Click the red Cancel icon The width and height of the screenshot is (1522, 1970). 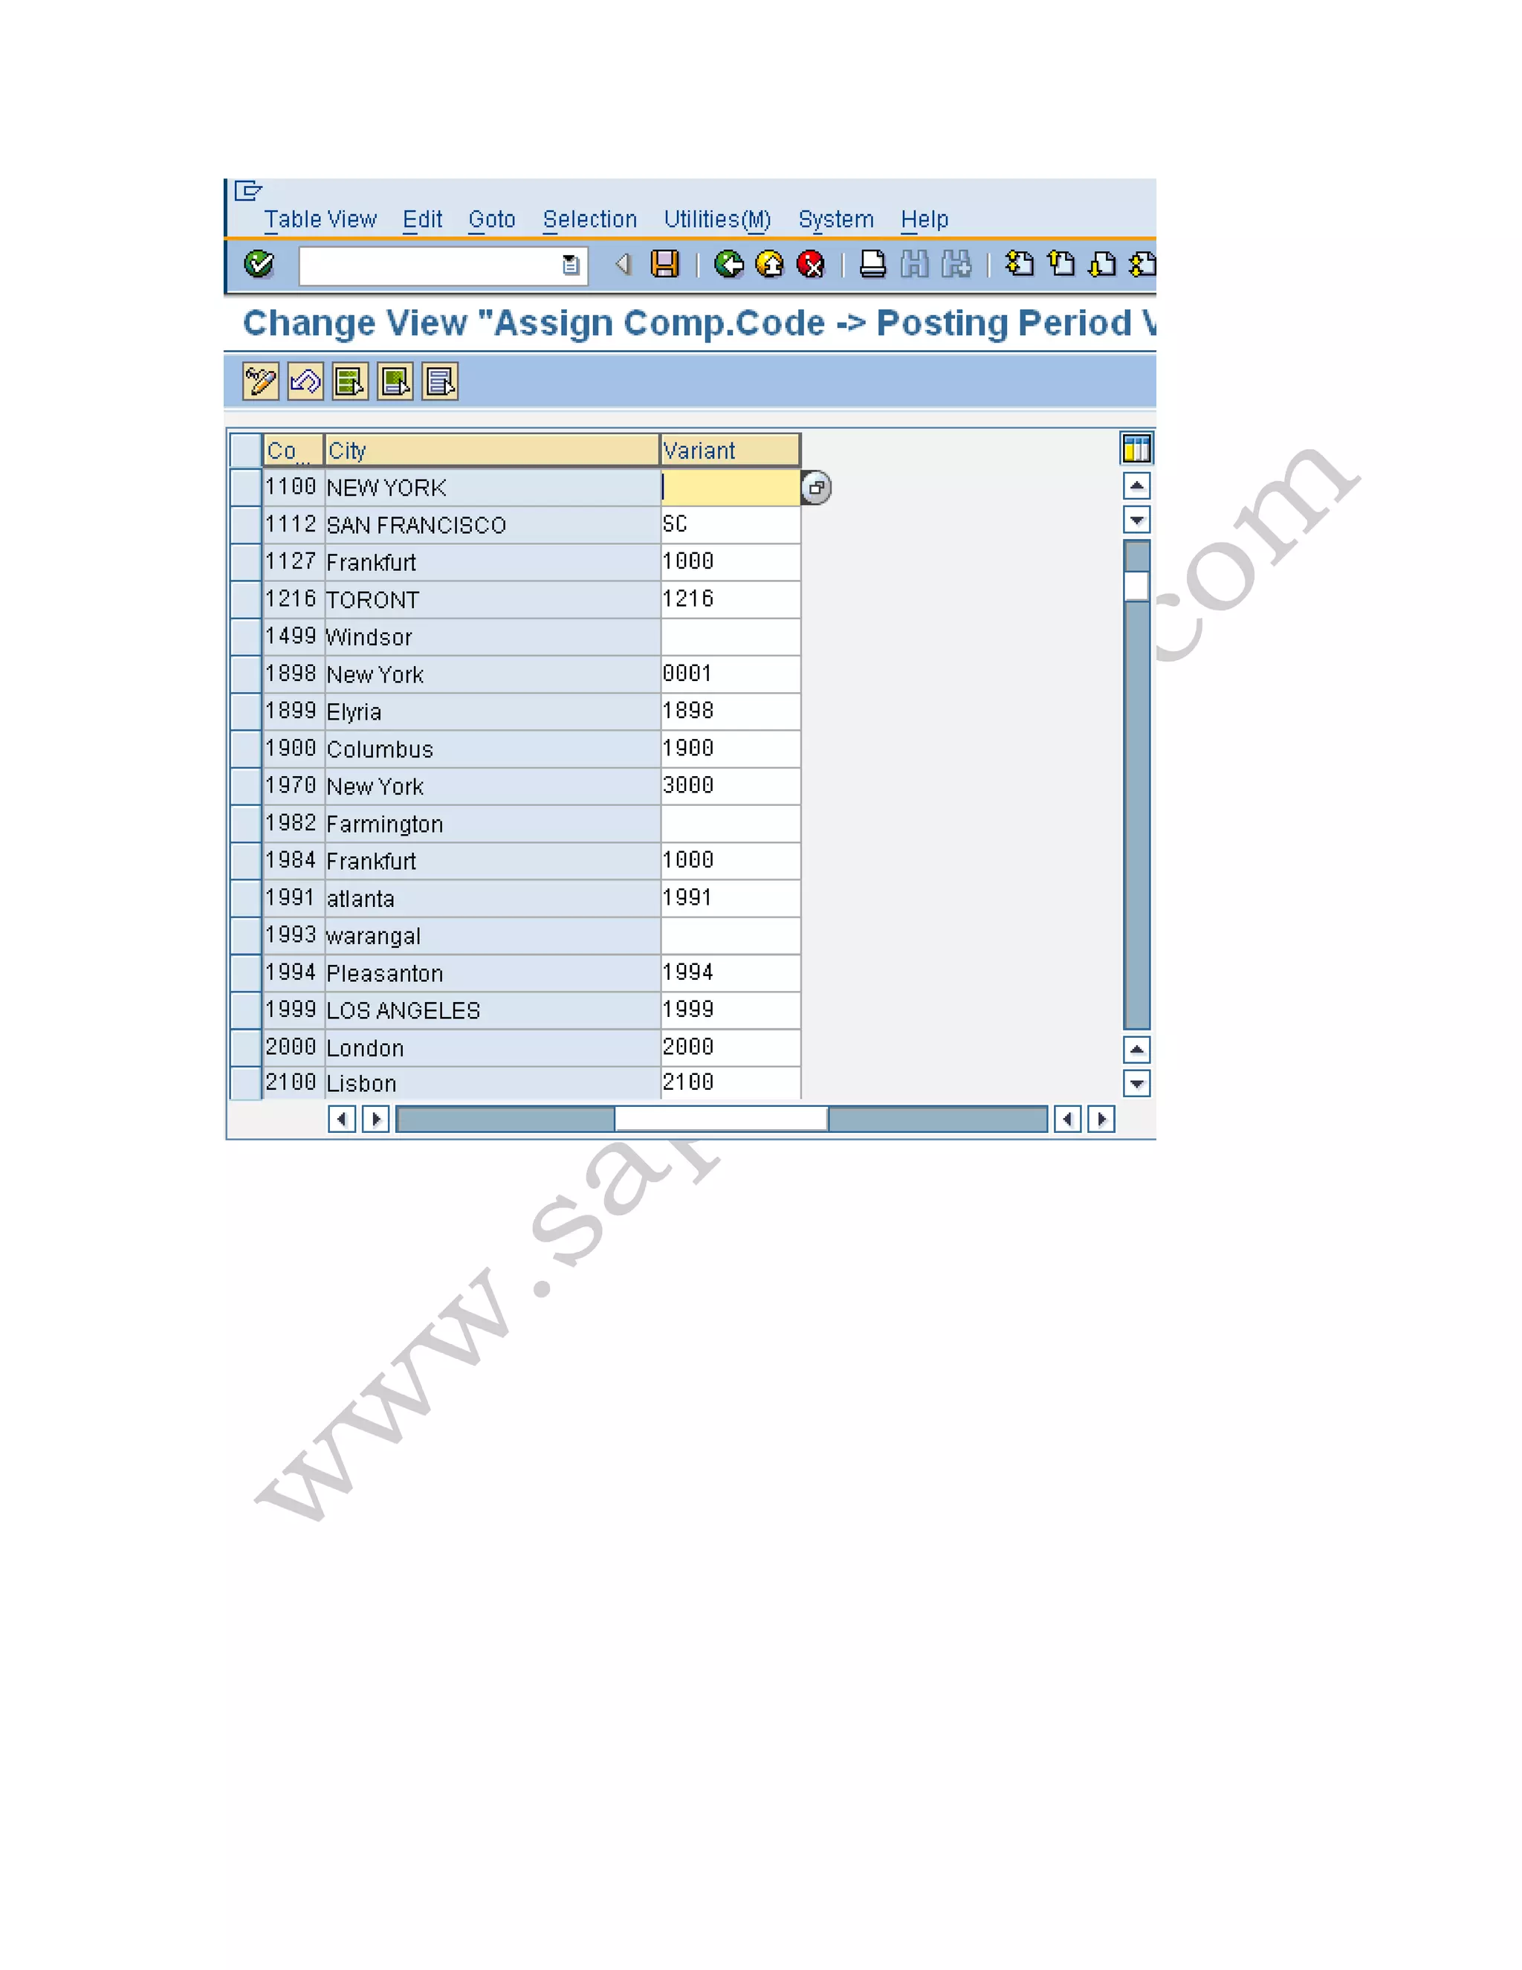811,265
